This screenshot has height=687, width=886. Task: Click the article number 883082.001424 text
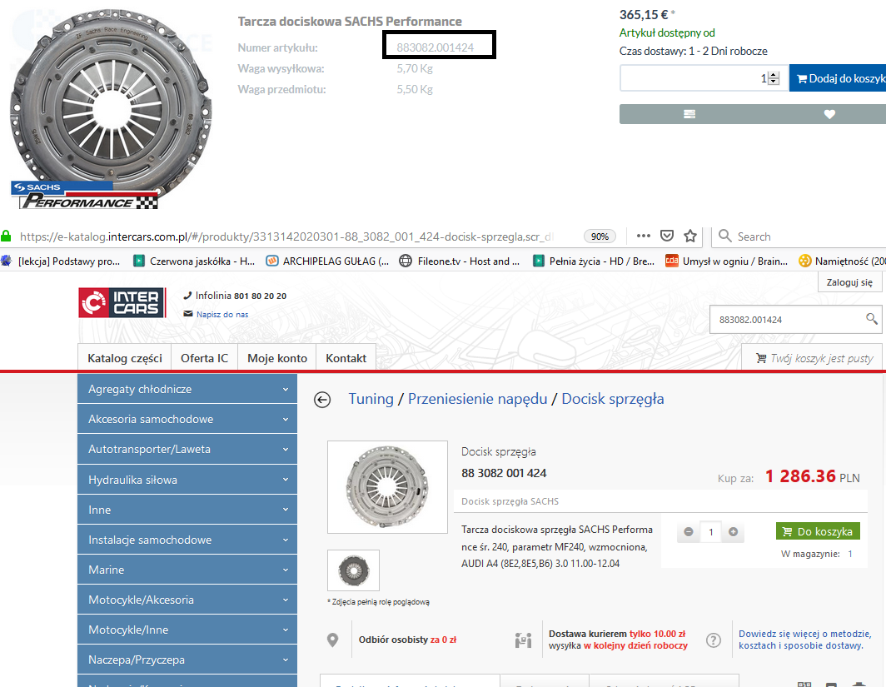435,47
